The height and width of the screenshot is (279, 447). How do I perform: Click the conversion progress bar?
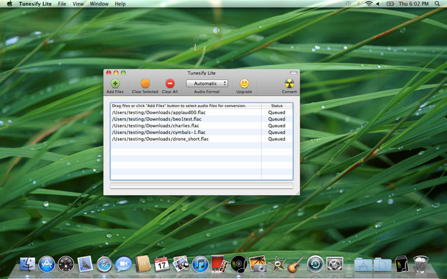[202, 186]
